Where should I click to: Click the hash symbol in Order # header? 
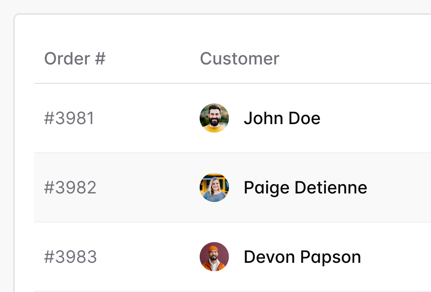pyautogui.click(x=100, y=59)
